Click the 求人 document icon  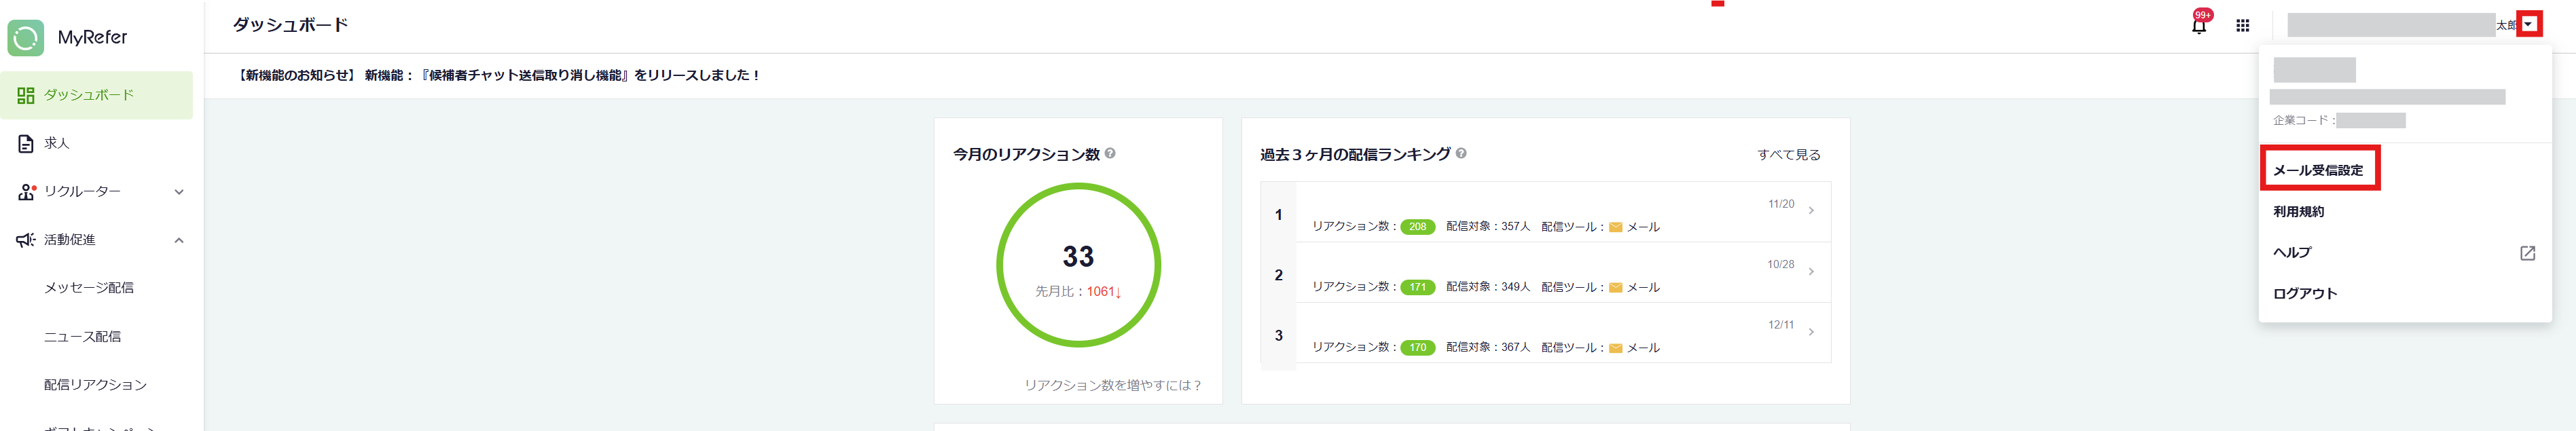pyautogui.click(x=26, y=144)
